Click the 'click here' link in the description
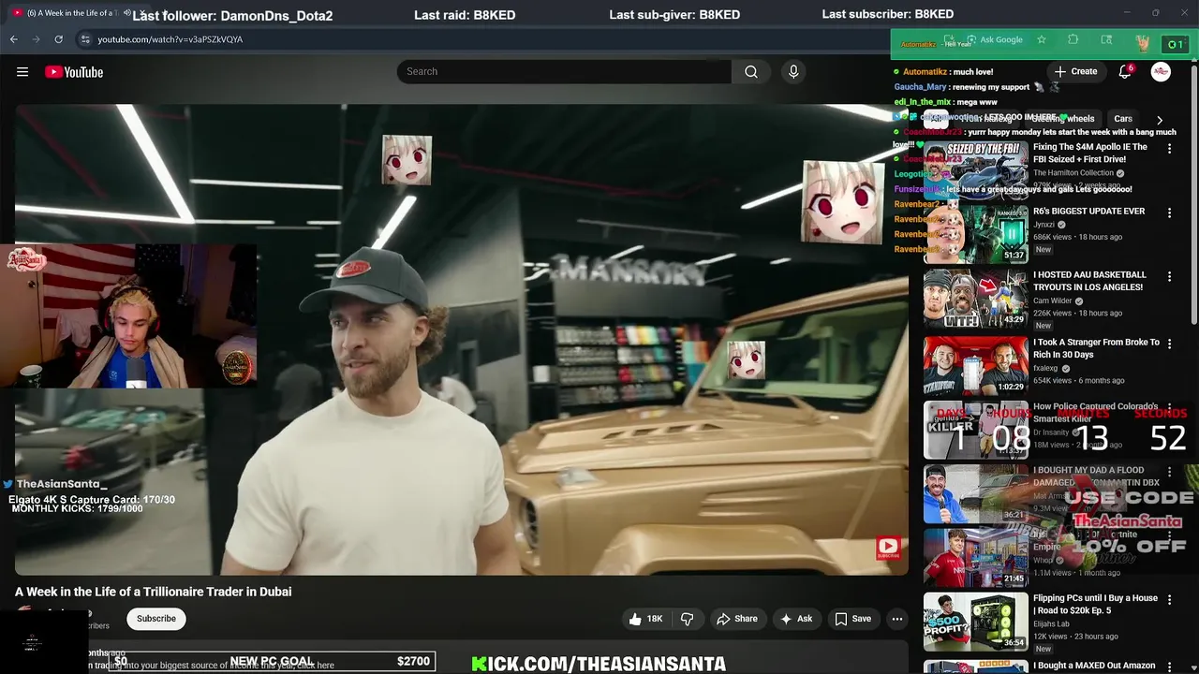 [x=315, y=666]
